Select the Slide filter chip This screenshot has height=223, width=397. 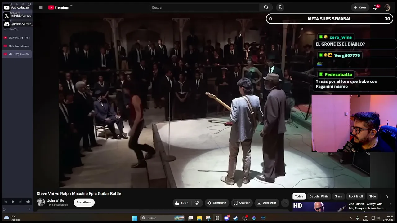[x=372, y=196]
